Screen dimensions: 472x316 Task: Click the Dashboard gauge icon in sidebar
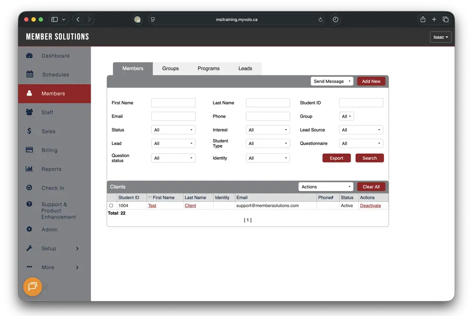click(29, 56)
